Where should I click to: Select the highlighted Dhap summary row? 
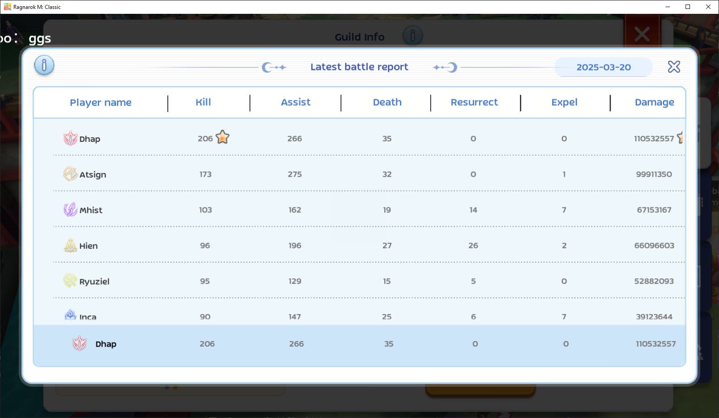tap(359, 344)
